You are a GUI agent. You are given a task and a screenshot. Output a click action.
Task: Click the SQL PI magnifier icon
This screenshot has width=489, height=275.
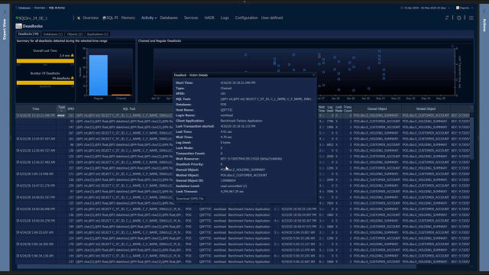105,18
